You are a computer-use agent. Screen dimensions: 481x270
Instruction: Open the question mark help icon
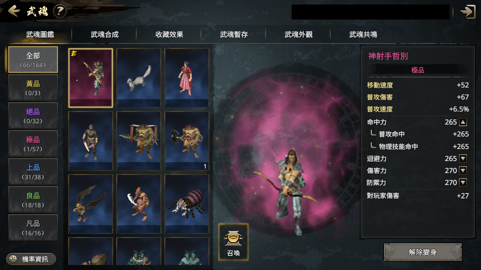(60, 11)
